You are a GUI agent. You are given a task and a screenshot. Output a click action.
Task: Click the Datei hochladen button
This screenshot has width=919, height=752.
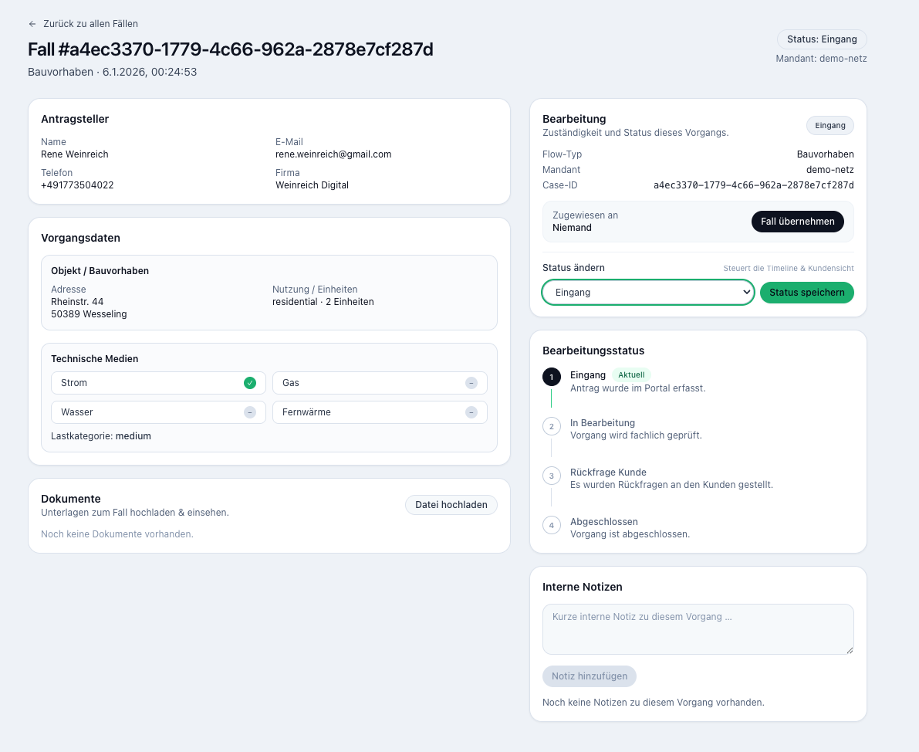point(451,505)
